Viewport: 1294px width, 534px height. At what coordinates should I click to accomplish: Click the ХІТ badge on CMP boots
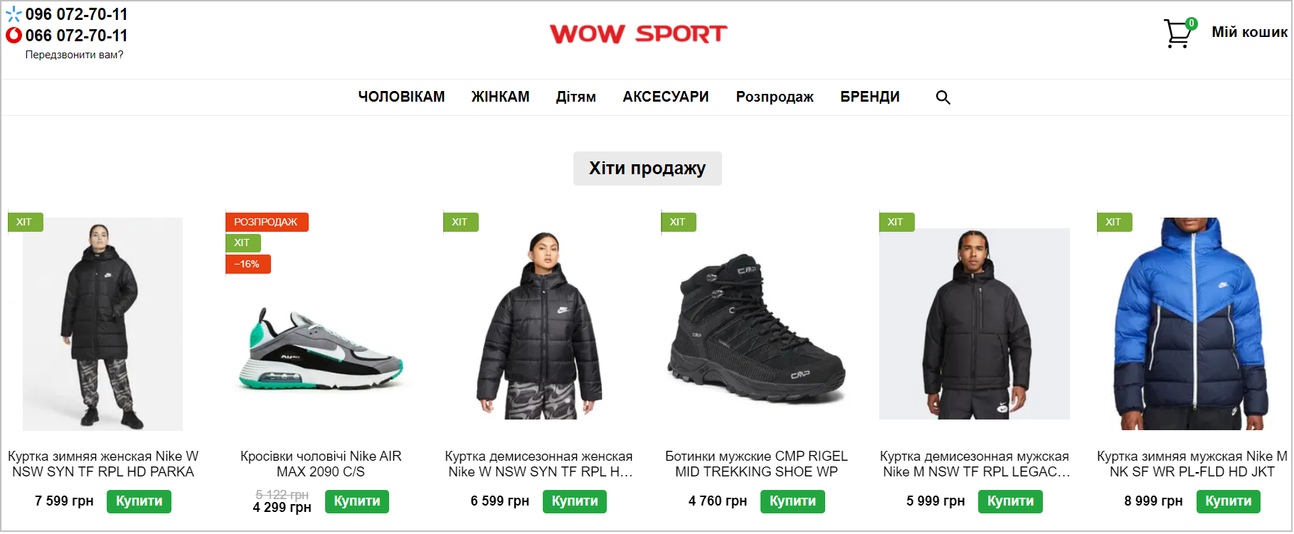click(x=678, y=222)
